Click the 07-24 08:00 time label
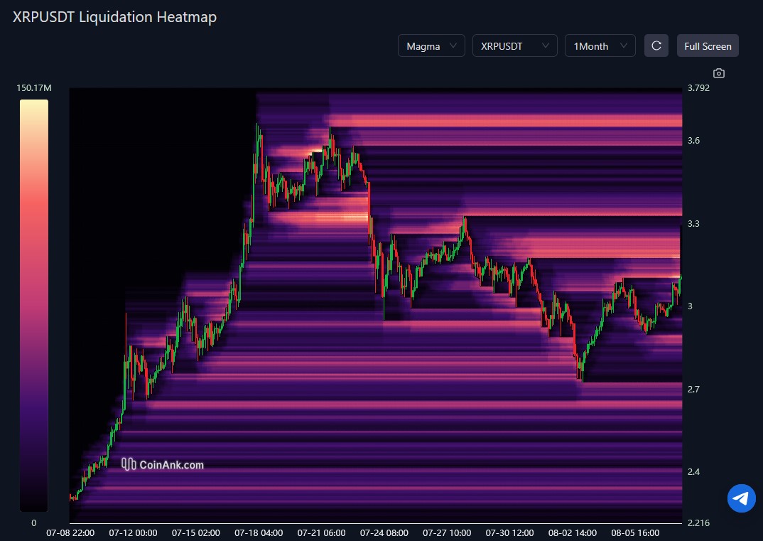 384,532
